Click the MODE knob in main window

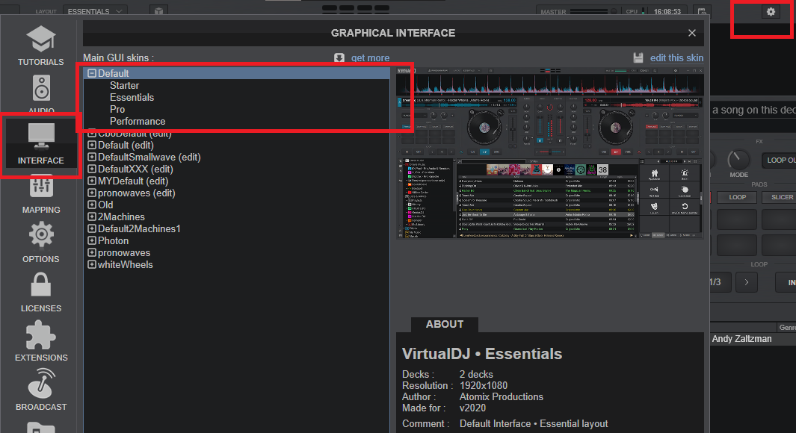(x=738, y=160)
